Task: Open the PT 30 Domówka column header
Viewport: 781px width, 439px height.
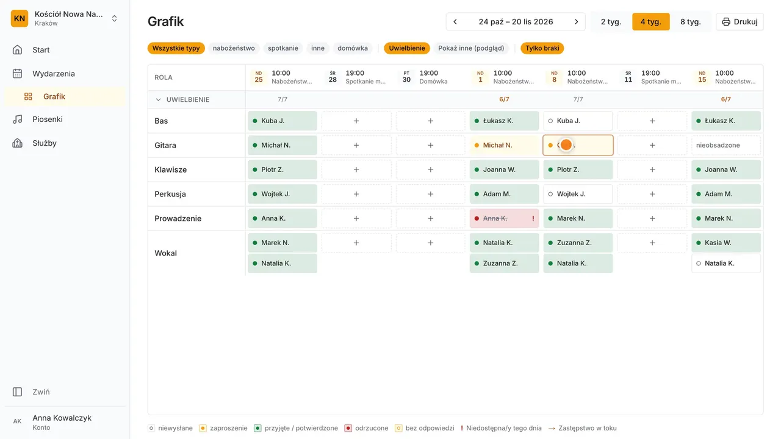Action: click(430, 77)
